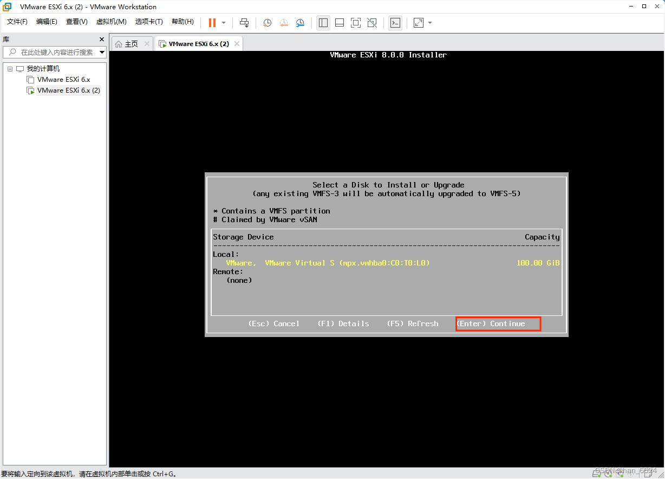Switch to the VMware ESXi 6.x (2) tab
Viewport: 665px width, 479px height.
(x=199, y=44)
